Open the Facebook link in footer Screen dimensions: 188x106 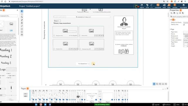(x=50, y=105)
